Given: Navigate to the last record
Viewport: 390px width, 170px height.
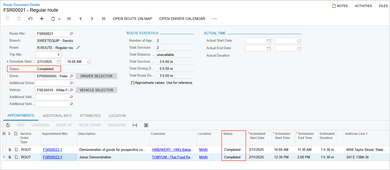Looking at the screenshot, I should [x=103, y=19].
